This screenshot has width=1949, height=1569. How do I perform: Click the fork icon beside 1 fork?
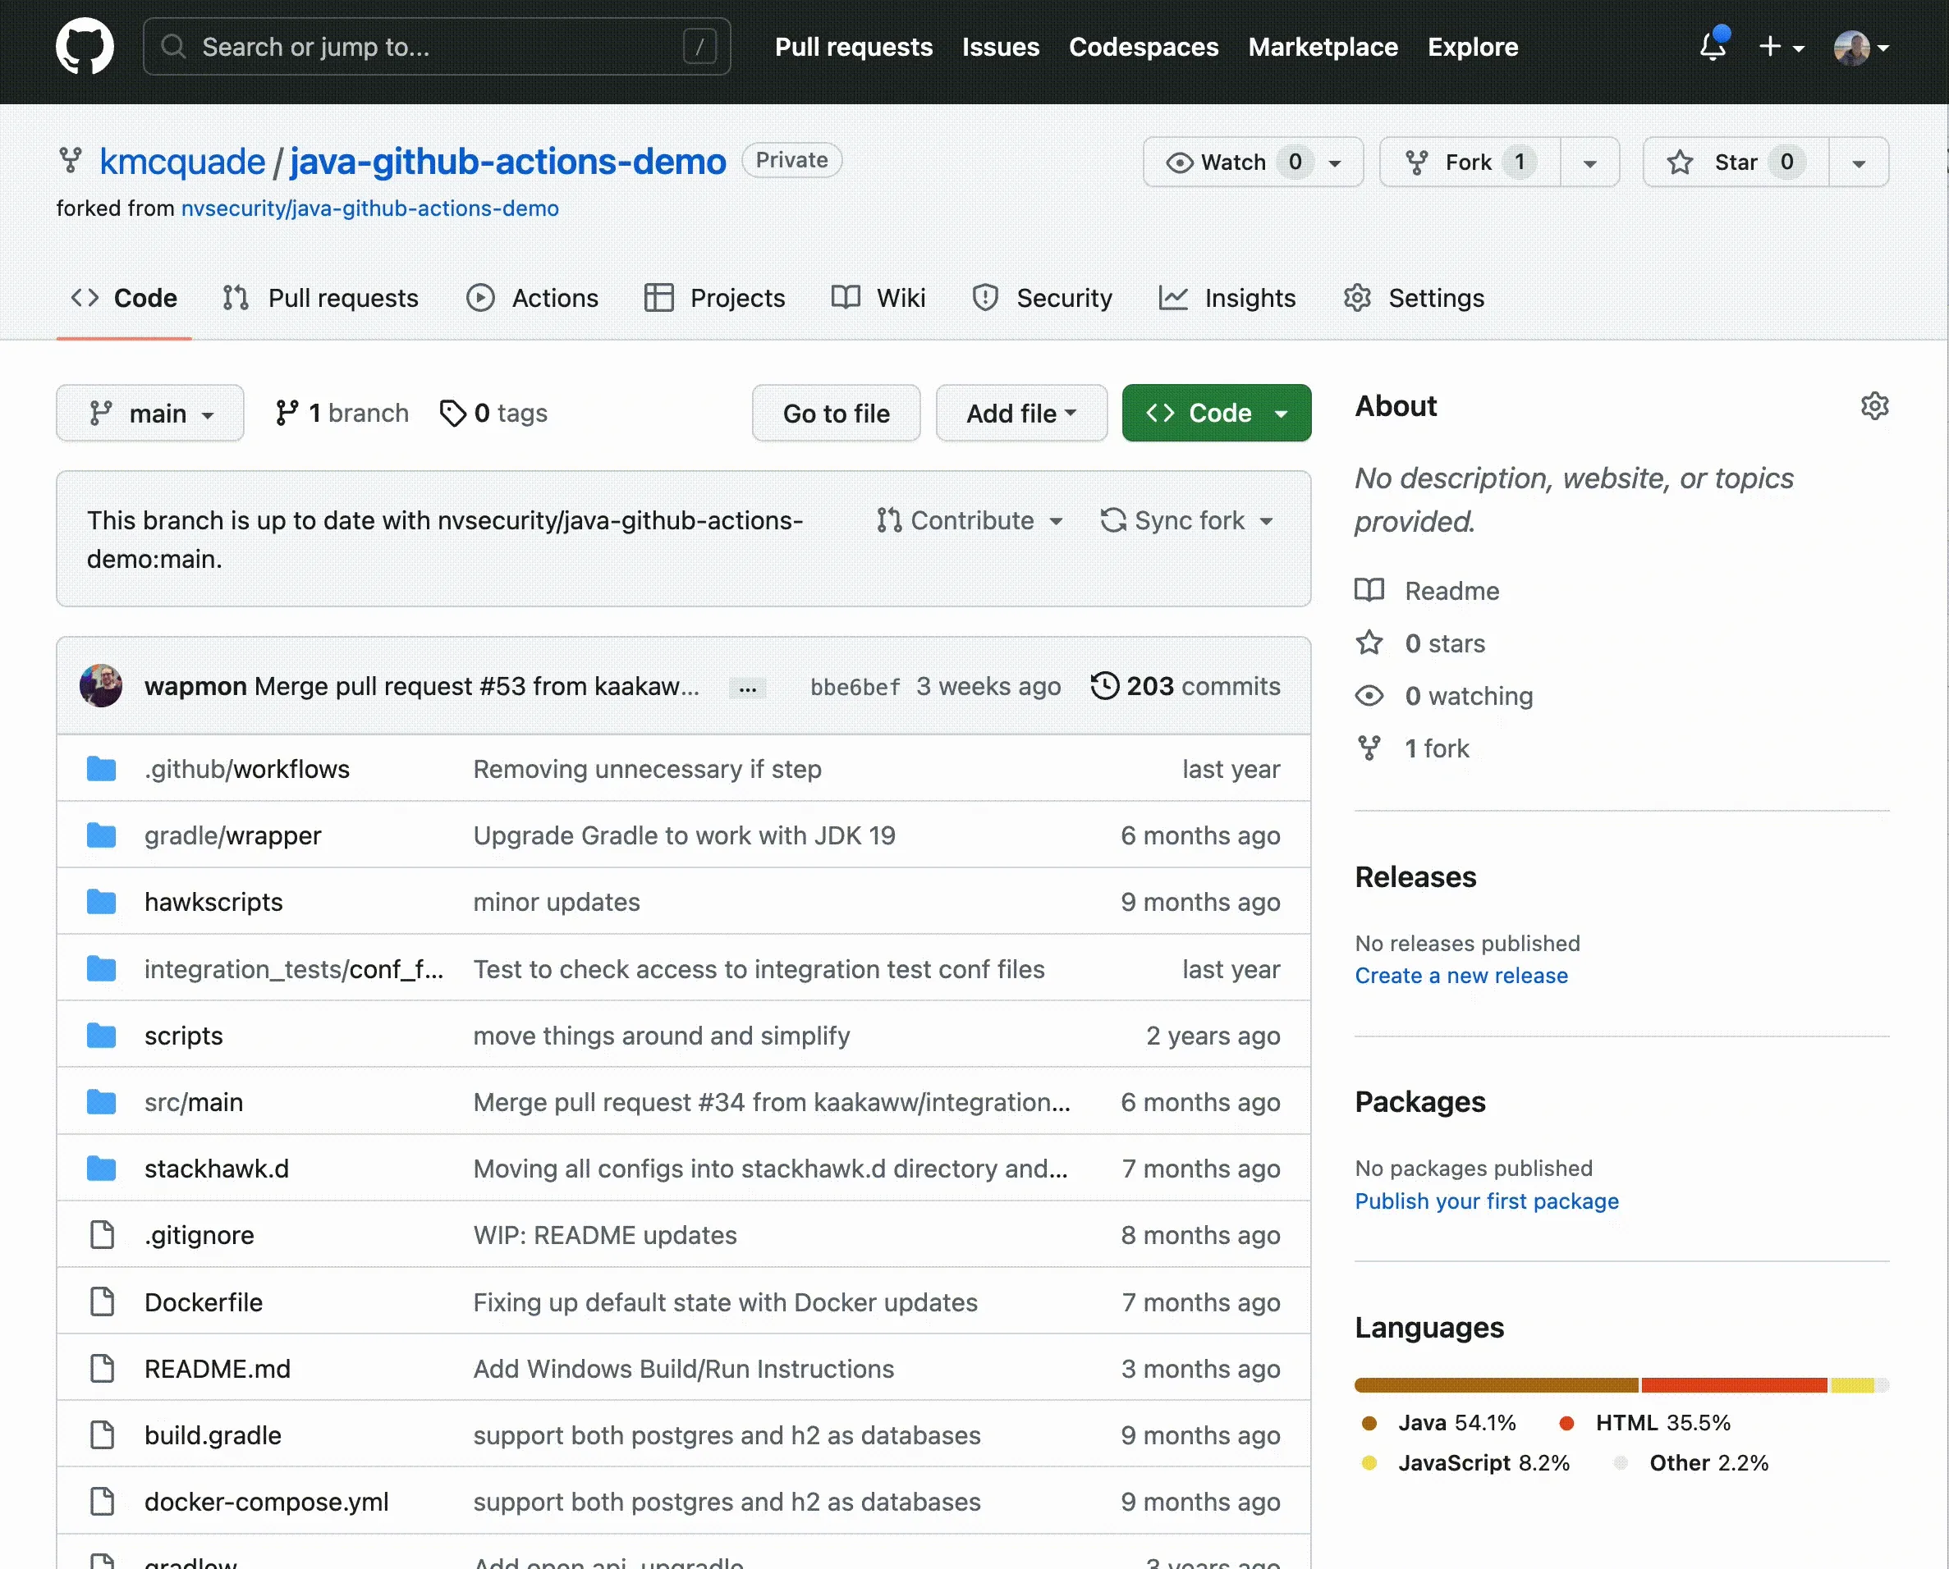pyautogui.click(x=1369, y=748)
